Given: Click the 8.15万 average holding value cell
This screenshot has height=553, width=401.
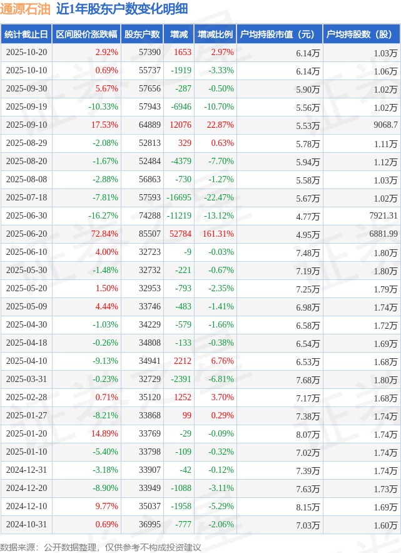Looking at the screenshot, I should click(309, 505).
